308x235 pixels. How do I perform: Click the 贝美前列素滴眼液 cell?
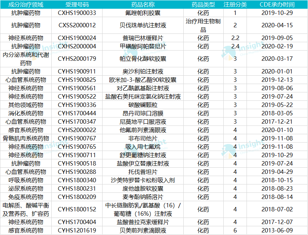click(x=143, y=230)
